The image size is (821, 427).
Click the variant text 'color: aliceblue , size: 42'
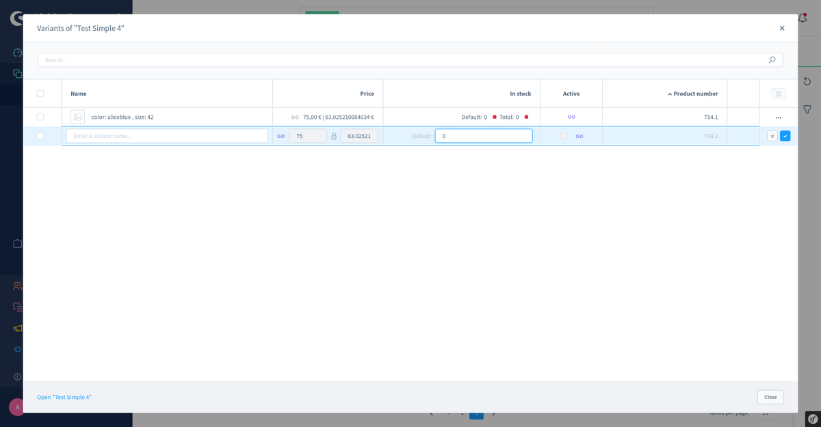(122, 117)
